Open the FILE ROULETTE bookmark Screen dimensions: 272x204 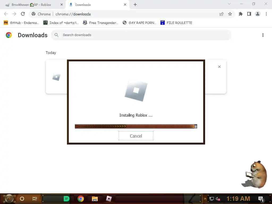pyautogui.click(x=176, y=23)
